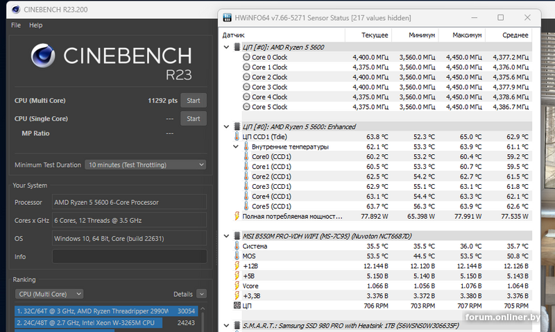Click the MOS temperature thermometer icon
The width and height of the screenshot is (555, 332).
[x=237, y=256]
